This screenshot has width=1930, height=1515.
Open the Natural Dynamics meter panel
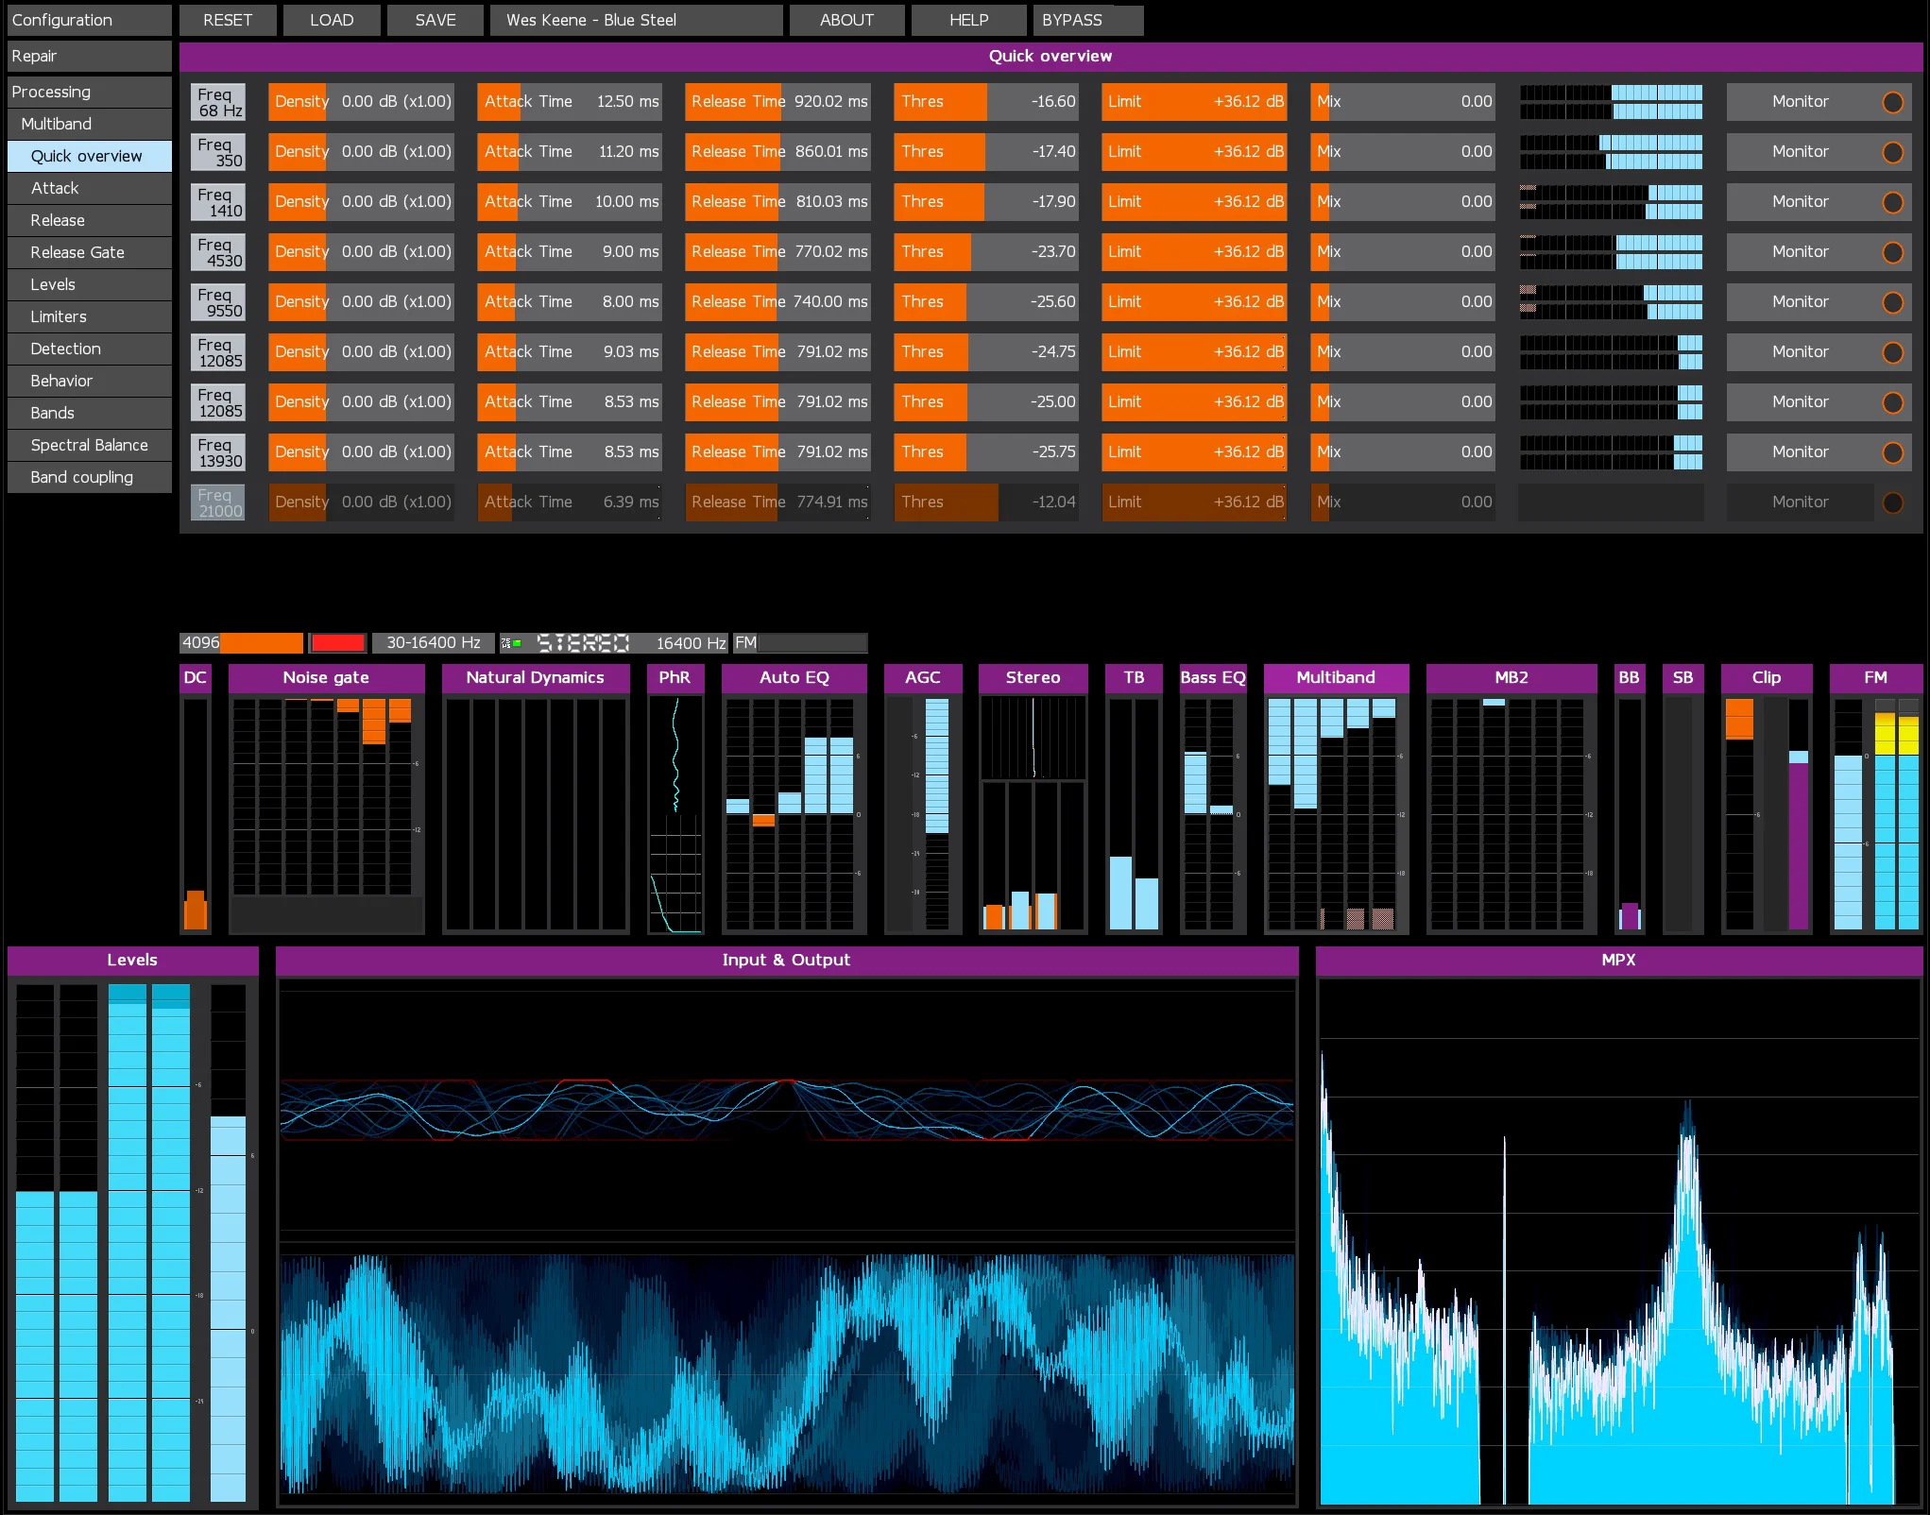pyautogui.click(x=535, y=677)
